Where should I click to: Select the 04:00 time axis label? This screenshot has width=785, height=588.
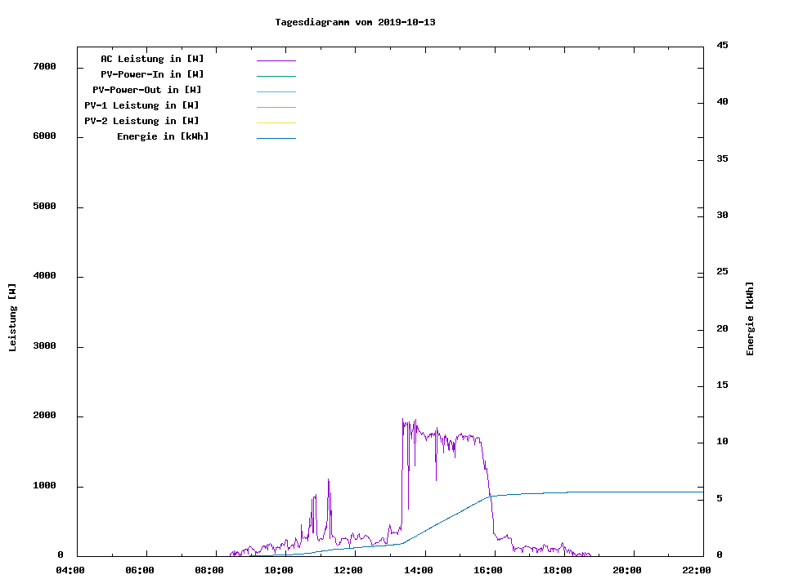70,570
